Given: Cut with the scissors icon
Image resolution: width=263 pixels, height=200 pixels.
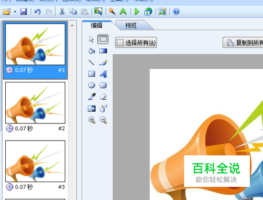Looking at the screenshot, I should click(62, 12).
